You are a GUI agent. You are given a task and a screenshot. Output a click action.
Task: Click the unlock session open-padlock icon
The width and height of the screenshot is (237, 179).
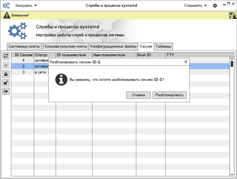[6, 83]
